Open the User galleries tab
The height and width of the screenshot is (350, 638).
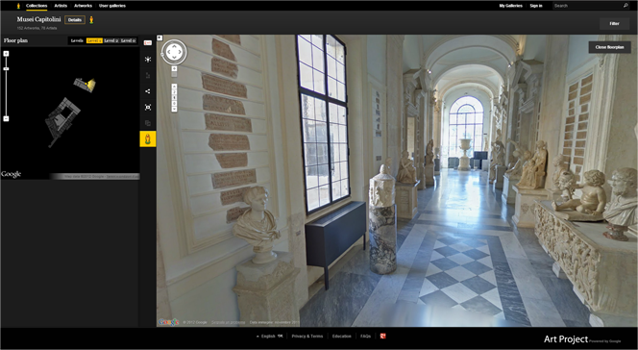point(112,6)
